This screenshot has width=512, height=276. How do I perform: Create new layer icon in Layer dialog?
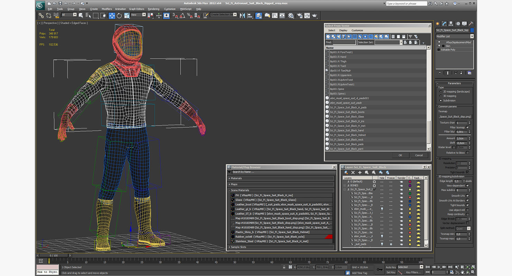click(346, 172)
